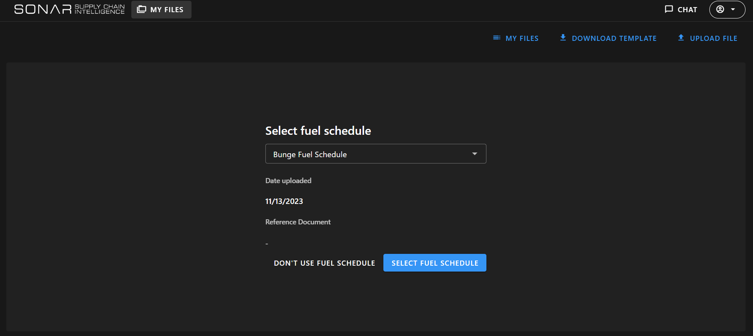Click the 11/13/2023 upload date

(284, 201)
